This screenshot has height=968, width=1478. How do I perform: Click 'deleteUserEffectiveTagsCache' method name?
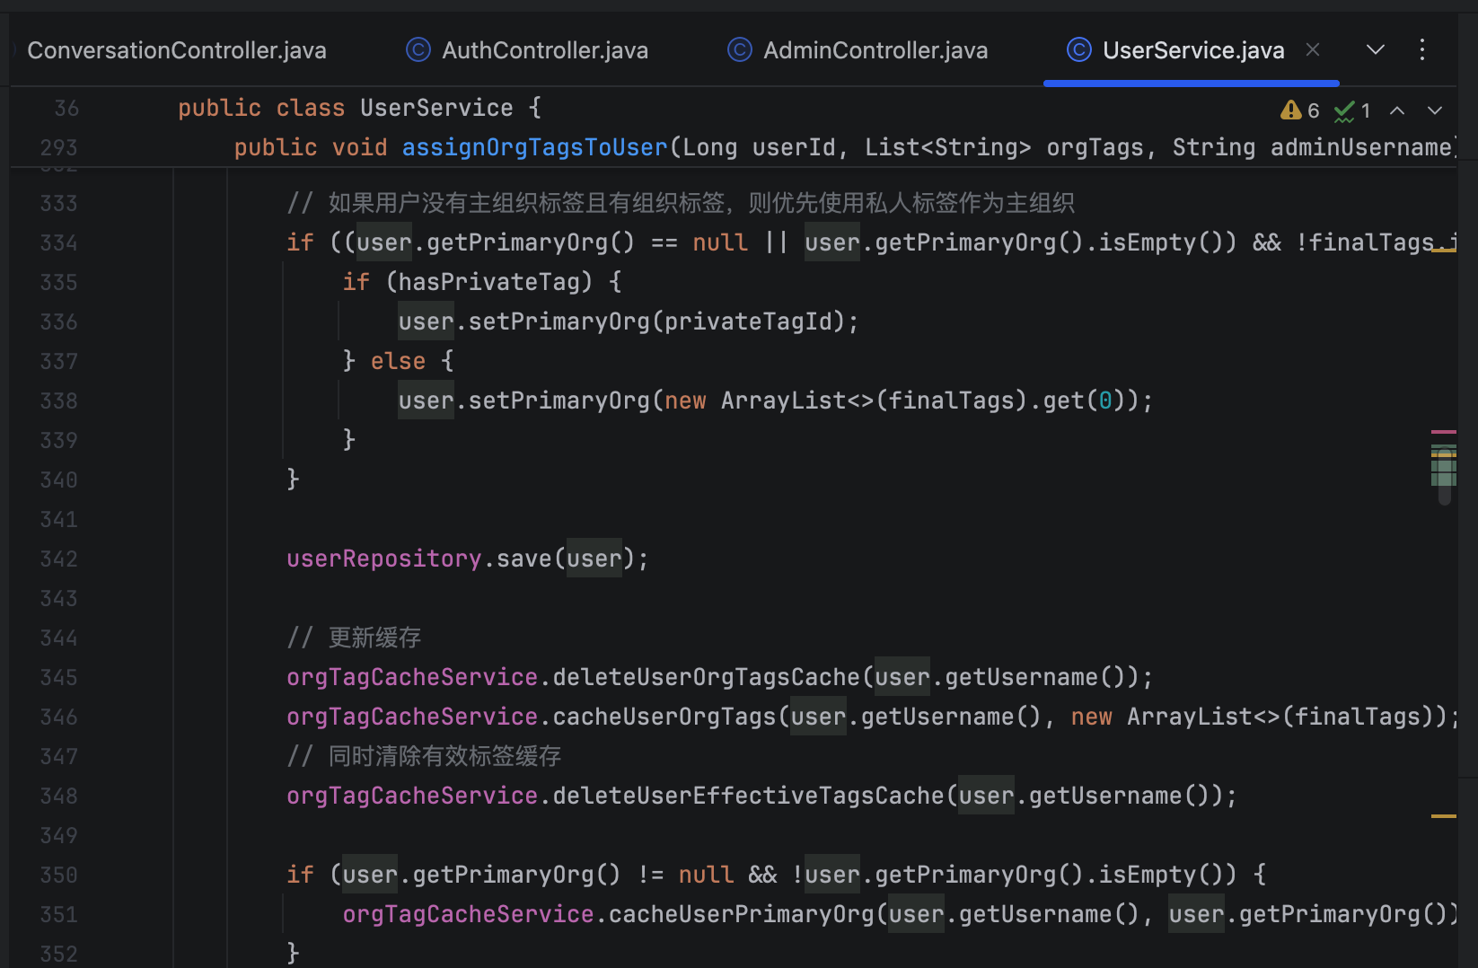coord(749,796)
